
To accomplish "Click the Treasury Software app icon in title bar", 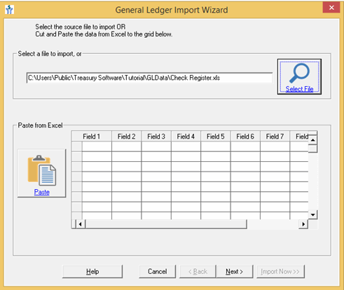I will [9, 10].
